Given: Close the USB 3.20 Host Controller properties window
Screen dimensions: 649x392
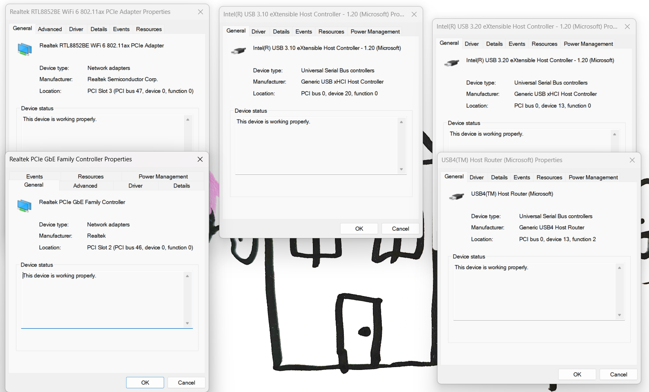Looking at the screenshot, I should [x=627, y=27].
